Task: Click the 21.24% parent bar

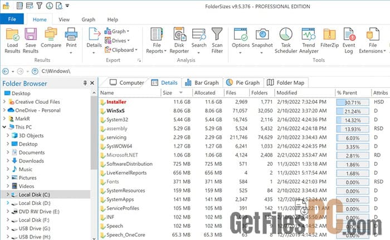Action: [353, 112]
